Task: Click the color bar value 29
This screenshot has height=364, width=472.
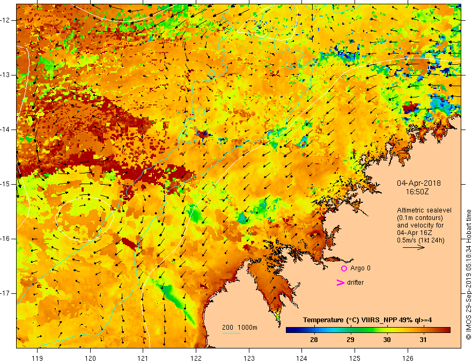Action: [350, 340]
